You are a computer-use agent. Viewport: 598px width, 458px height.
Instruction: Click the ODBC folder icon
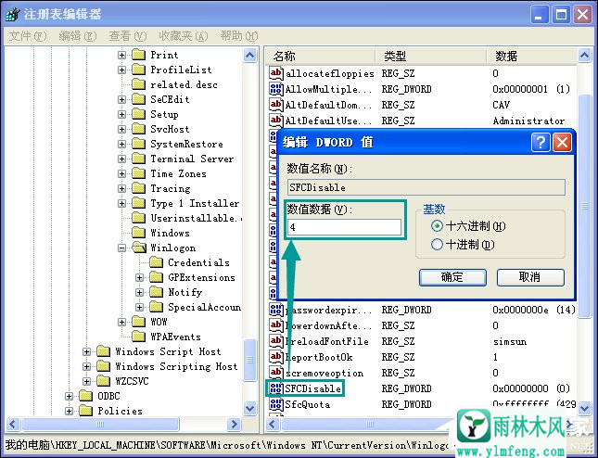tap(85, 396)
